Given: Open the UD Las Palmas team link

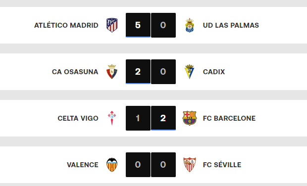Looking at the screenshot, I should click(x=231, y=25).
